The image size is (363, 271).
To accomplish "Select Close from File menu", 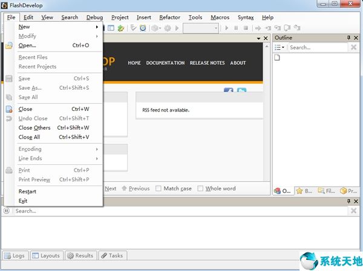I will (x=59, y=109).
